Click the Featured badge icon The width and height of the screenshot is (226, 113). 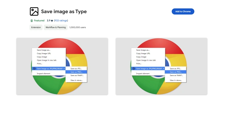point(32,21)
